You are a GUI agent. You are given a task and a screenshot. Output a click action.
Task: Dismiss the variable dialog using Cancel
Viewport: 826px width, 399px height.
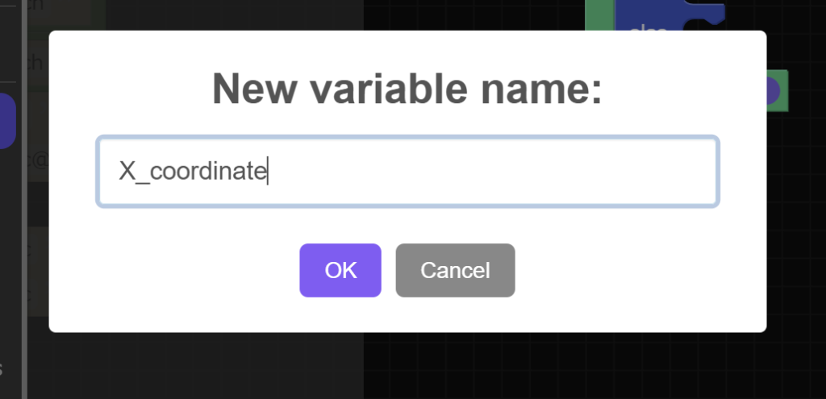click(x=455, y=270)
